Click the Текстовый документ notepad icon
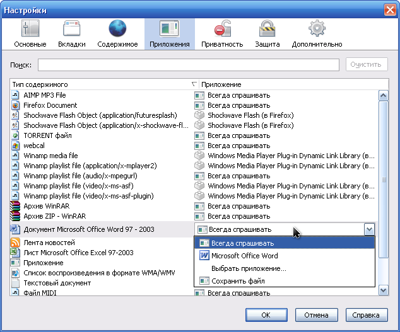400x332 pixels. click(15, 283)
